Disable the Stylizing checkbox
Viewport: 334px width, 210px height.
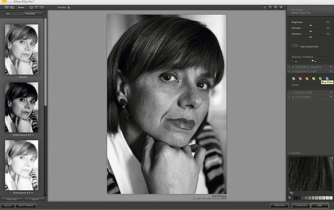tap(293, 97)
